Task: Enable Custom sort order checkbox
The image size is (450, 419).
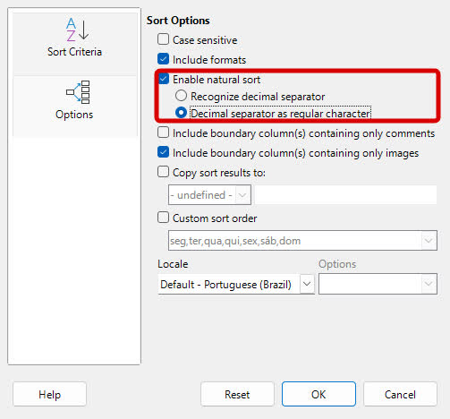Action: [x=163, y=218]
